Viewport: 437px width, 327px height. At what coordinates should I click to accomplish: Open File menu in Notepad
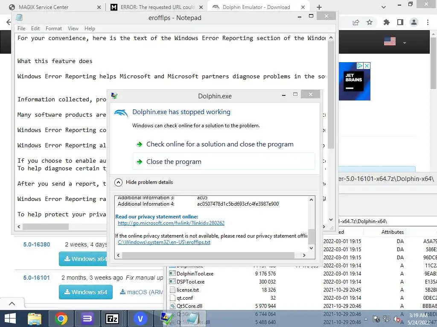coord(21,29)
